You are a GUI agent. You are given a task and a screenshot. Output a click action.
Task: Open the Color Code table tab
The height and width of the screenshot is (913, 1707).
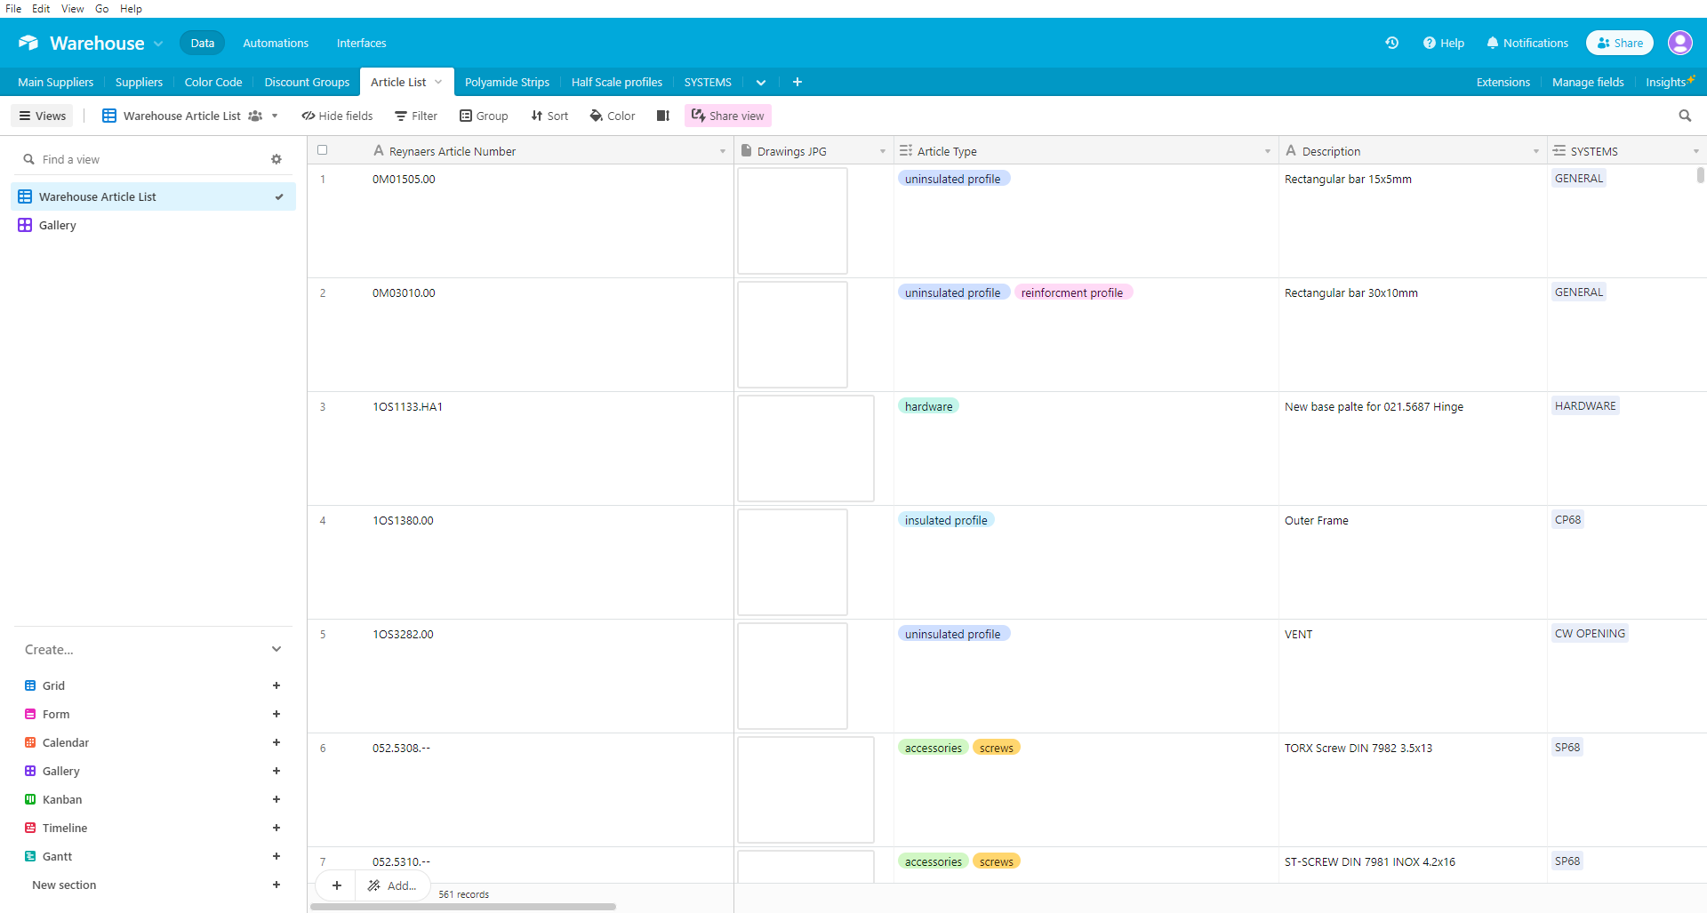(x=213, y=82)
